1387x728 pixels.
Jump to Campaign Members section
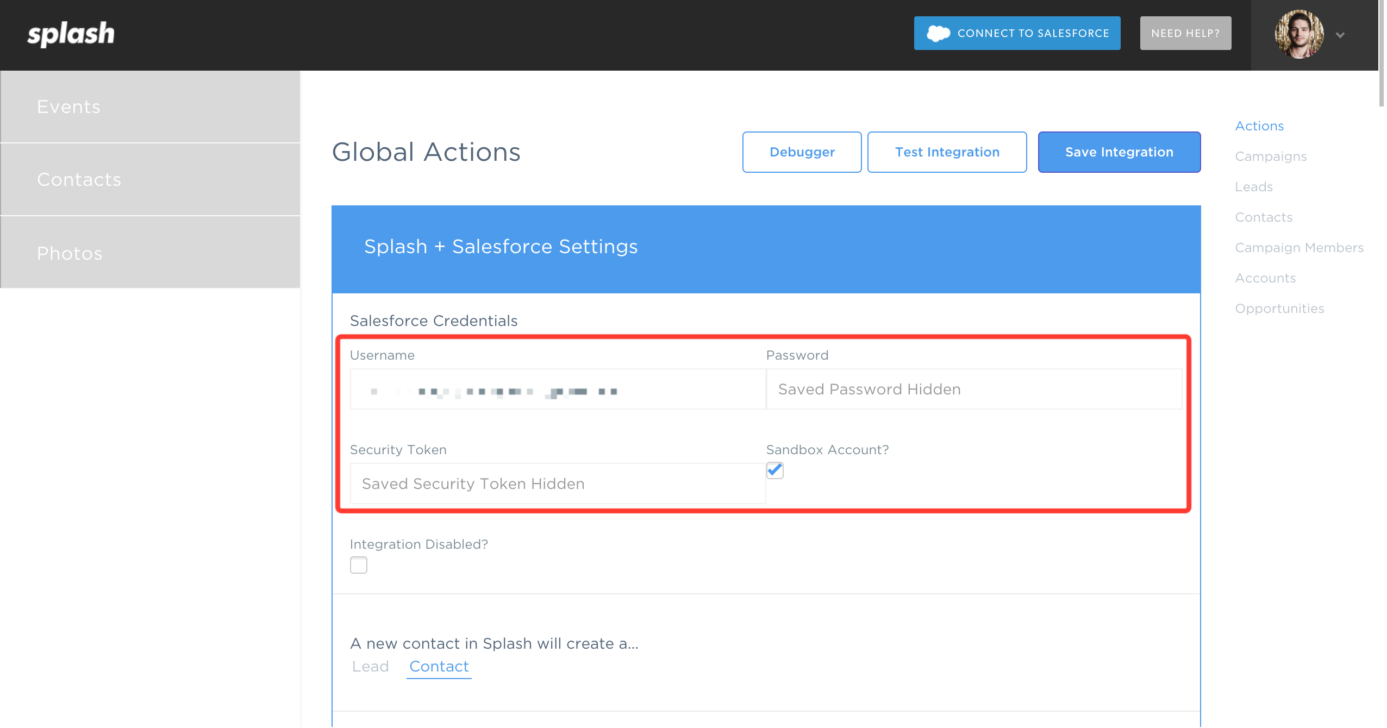coord(1299,248)
